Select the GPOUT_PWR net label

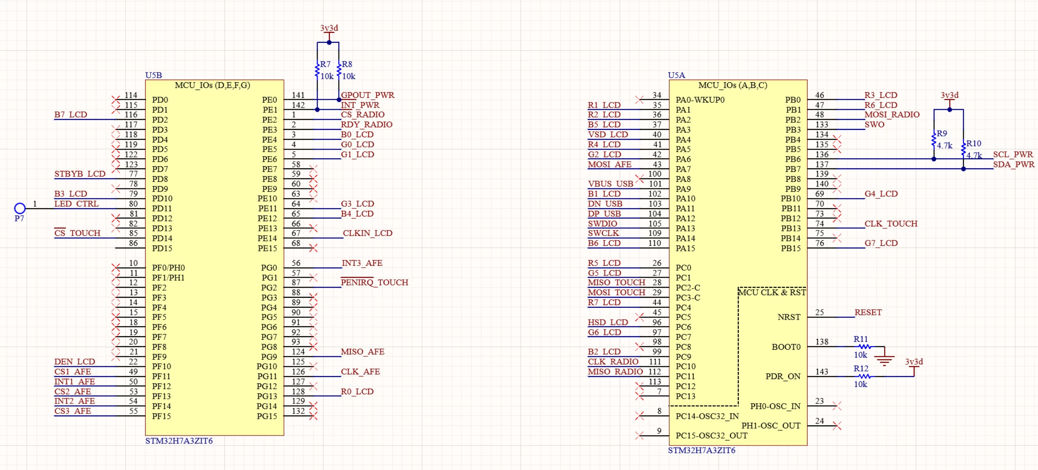367,95
